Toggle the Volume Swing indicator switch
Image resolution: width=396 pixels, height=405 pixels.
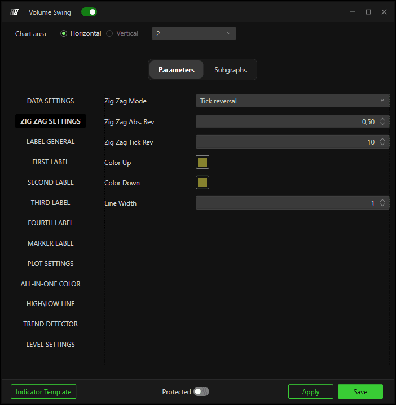tap(89, 12)
